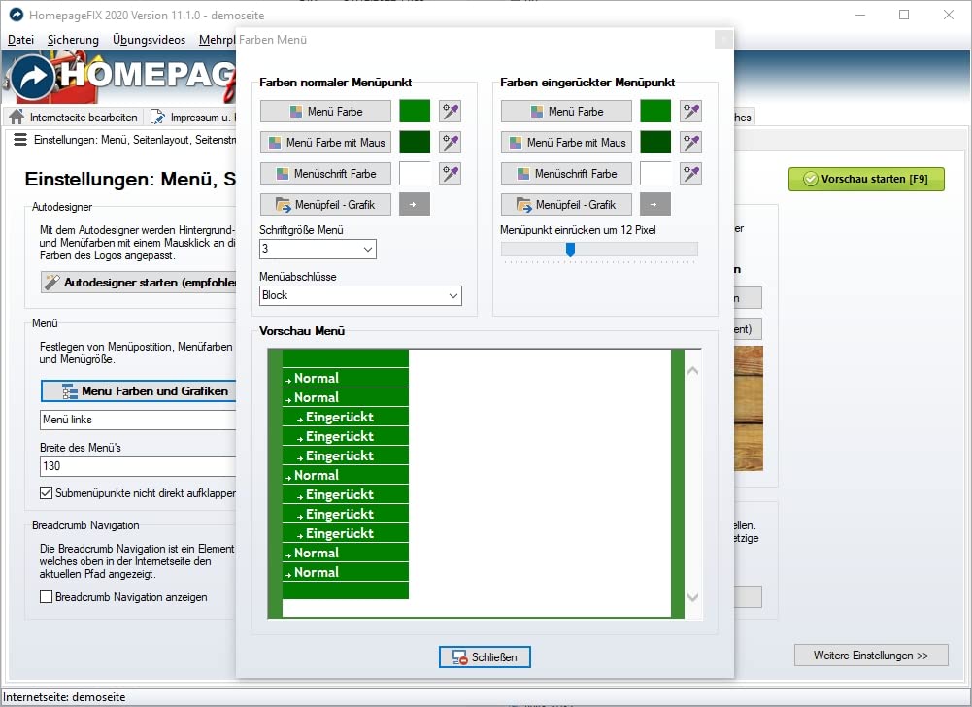Click the HomepageFIX title bar app icon
The height and width of the screenshot is (707, 972).
17,15
